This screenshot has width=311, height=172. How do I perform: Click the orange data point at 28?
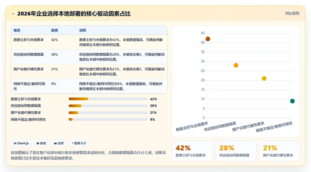pyautogui.click(x=236, y=65)
